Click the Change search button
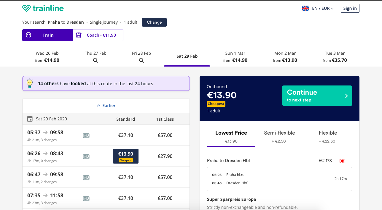 (154, 22)
